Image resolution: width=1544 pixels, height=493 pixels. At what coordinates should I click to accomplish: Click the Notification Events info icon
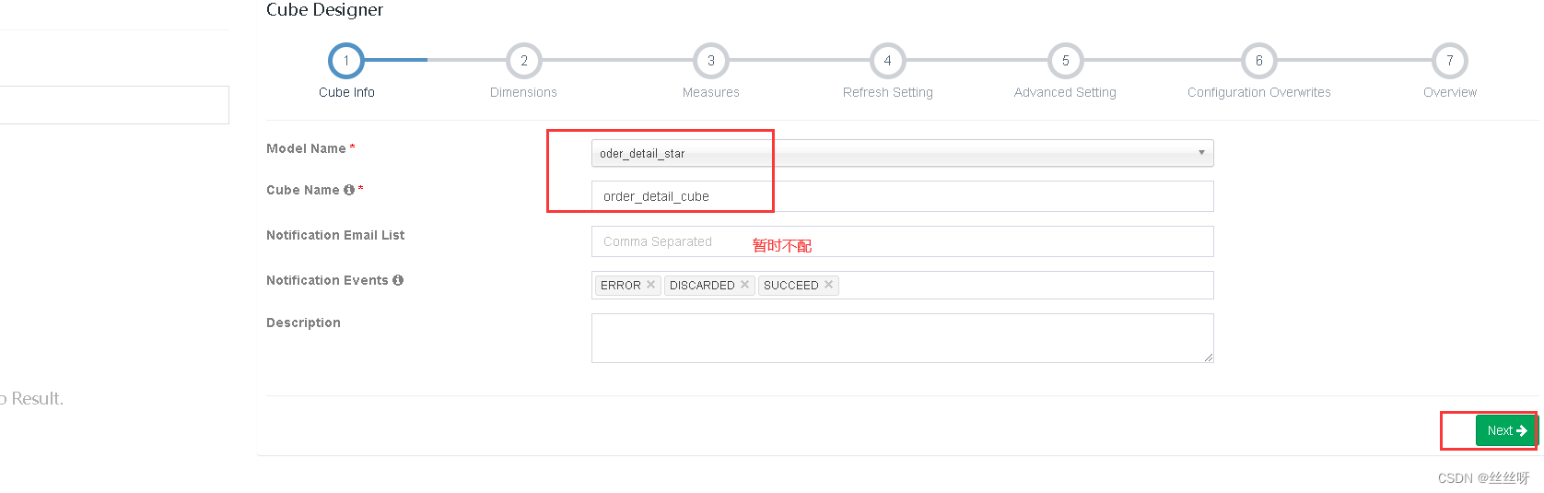click(x=398, y=280)
